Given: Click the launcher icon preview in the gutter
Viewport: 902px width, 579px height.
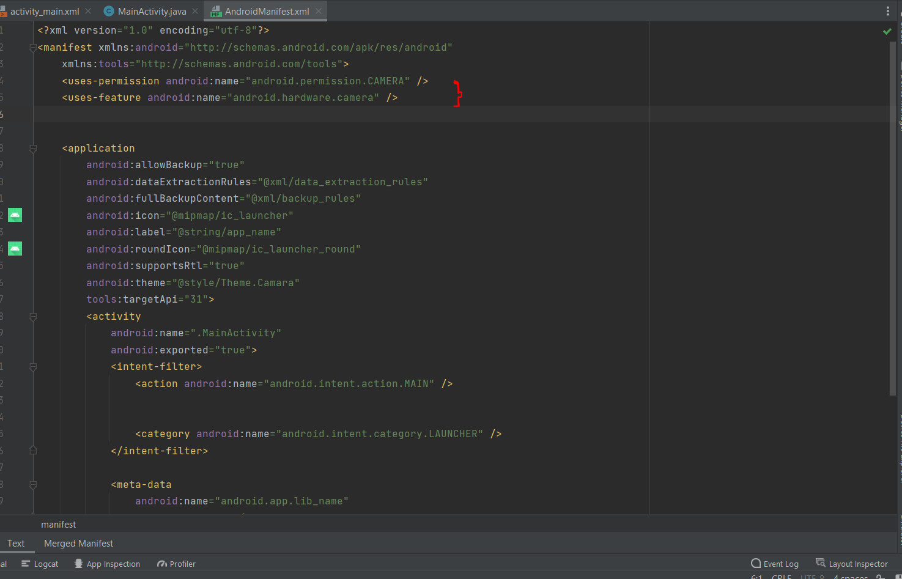Looking at the screenshot, I should tap(15, 215).
